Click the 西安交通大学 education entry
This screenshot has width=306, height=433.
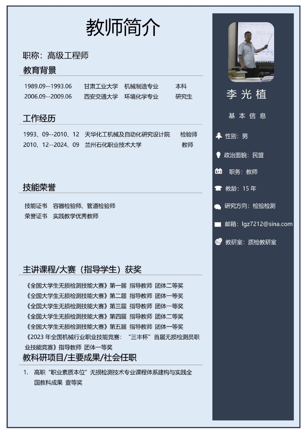pos(101,96)
